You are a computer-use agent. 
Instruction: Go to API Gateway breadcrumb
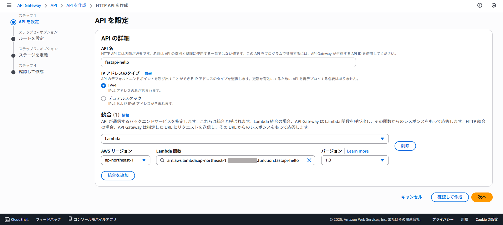tap(29, 6)
